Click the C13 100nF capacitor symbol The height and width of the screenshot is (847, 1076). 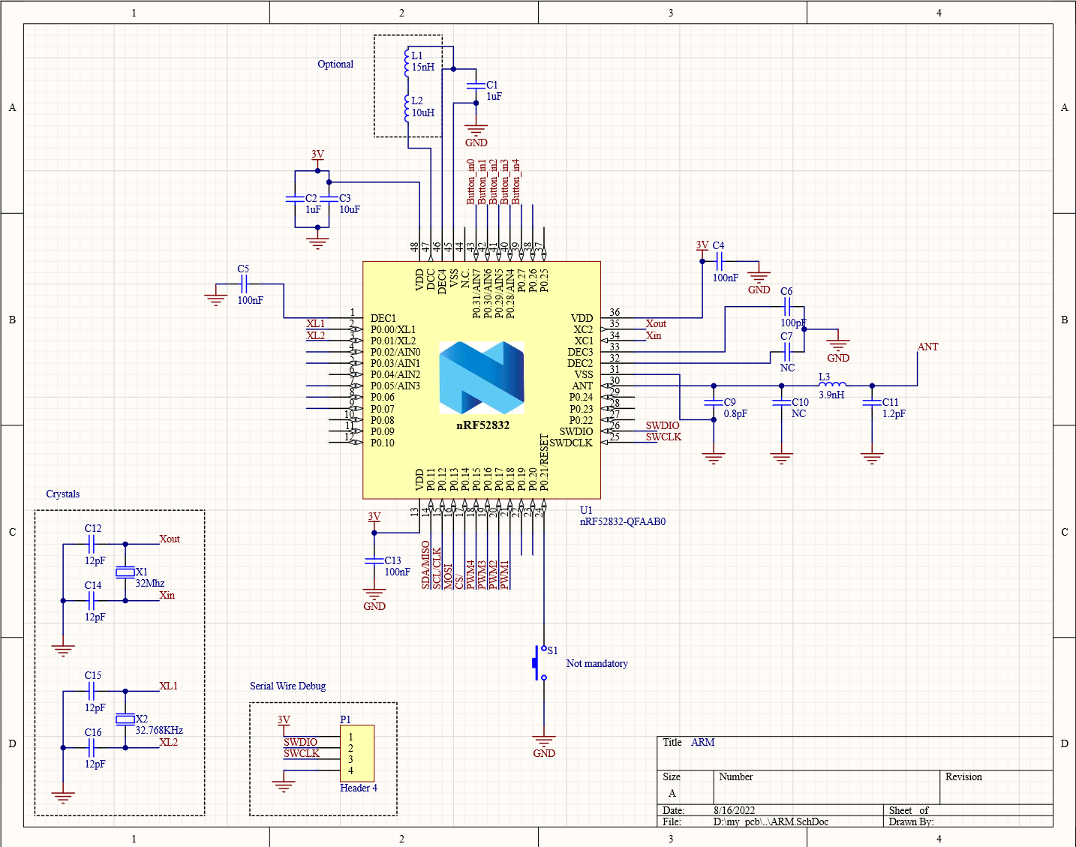(374, 560)
